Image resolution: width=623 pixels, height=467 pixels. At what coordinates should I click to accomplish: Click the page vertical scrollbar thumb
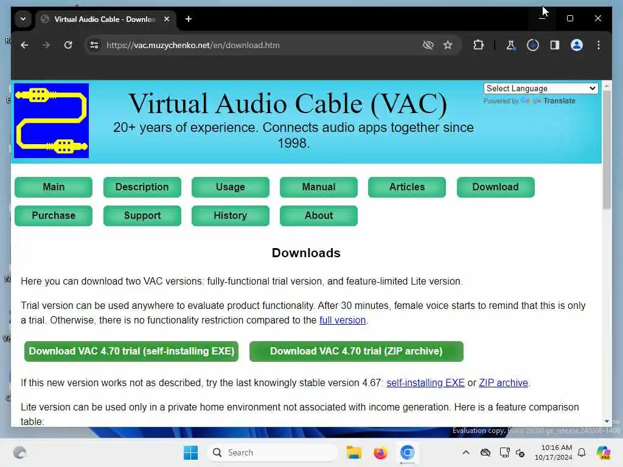pos(607,150)
